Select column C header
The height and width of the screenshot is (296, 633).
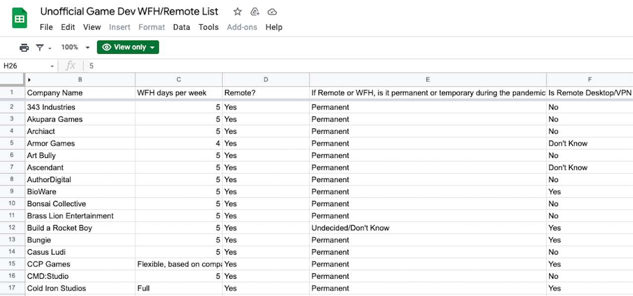pyautogui.click(x=179, y=79)
